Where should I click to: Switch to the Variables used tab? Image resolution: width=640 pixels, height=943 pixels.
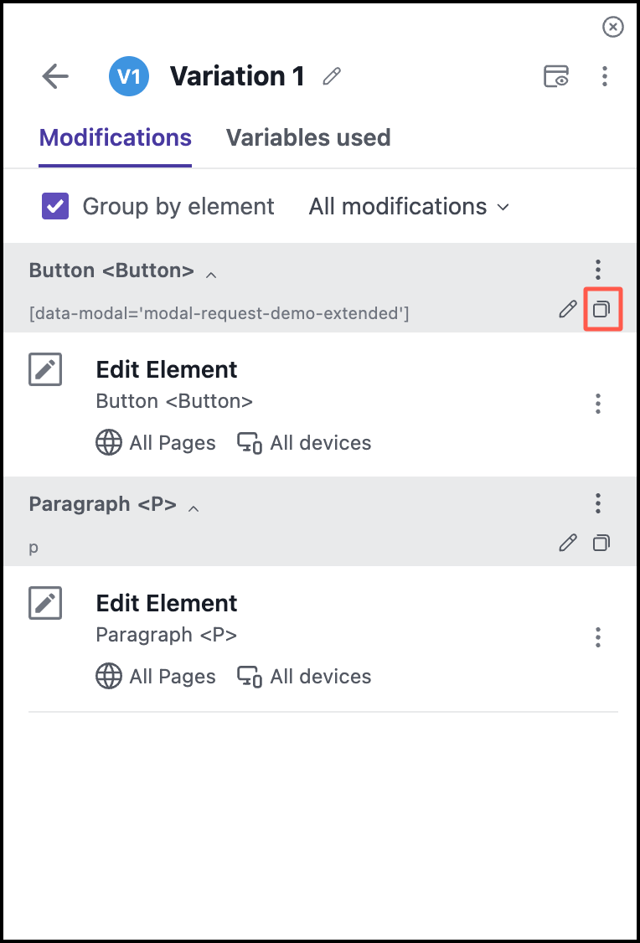point(308,137)
